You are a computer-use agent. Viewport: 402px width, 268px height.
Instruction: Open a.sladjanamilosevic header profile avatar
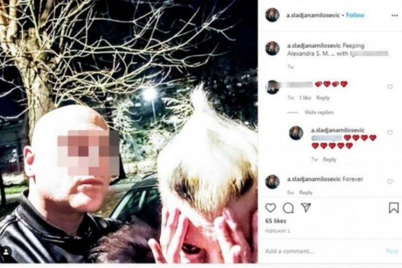pyautogui.click(x=272, y=15)
